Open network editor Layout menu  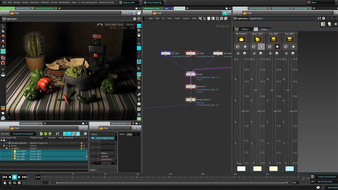(x=186, y=18)
